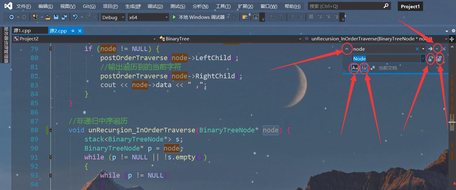Open the Undo history dropdown arrow
Viewport: 456px width, 190px height.
click(82, 17)
